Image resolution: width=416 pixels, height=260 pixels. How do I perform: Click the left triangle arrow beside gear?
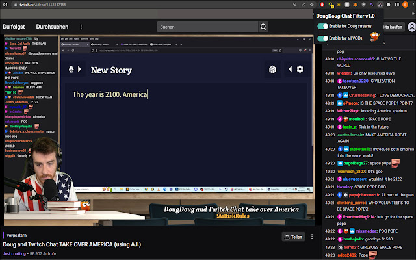coord(291,69)
